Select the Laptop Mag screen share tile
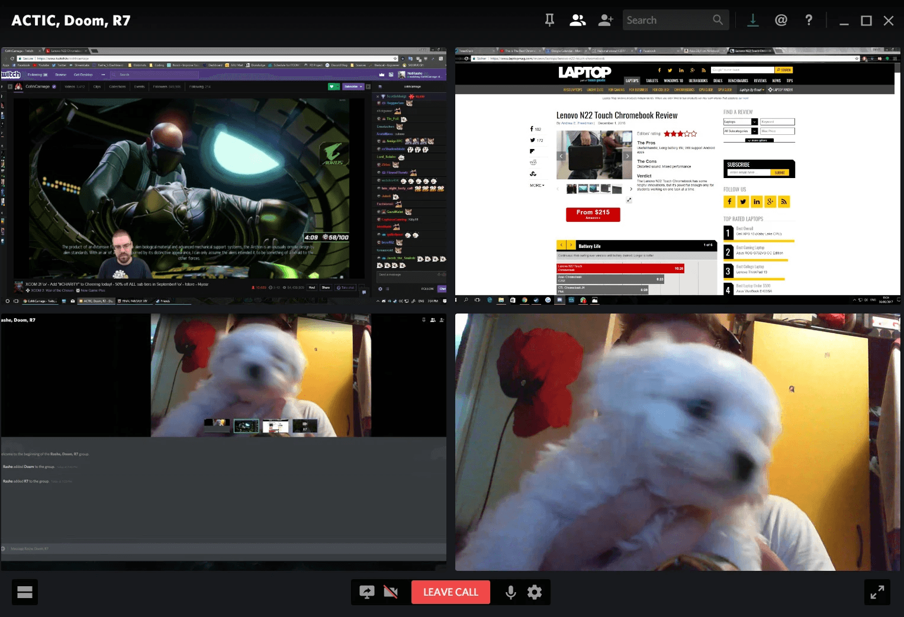 tap(678, 176)
